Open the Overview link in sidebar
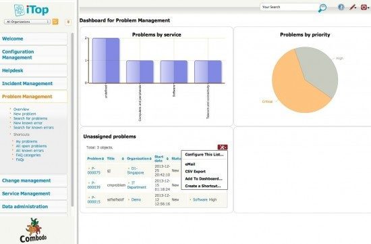 click(22, 109)
